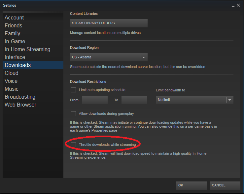Image resolution: width=244 pixels, height=194 pixels.
Task: Tick Throttle downloads while streaming checkbox
Action: click(x=73, y=145)
